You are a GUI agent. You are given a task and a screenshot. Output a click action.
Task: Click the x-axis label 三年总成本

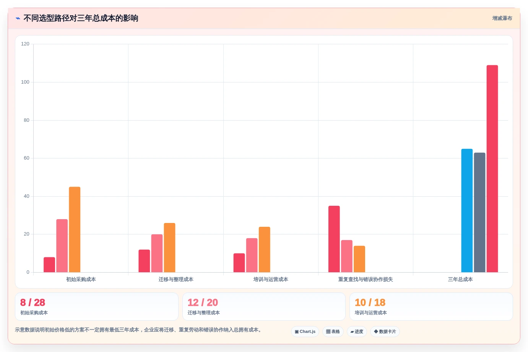pyautogui.click(x=460, y=279)
